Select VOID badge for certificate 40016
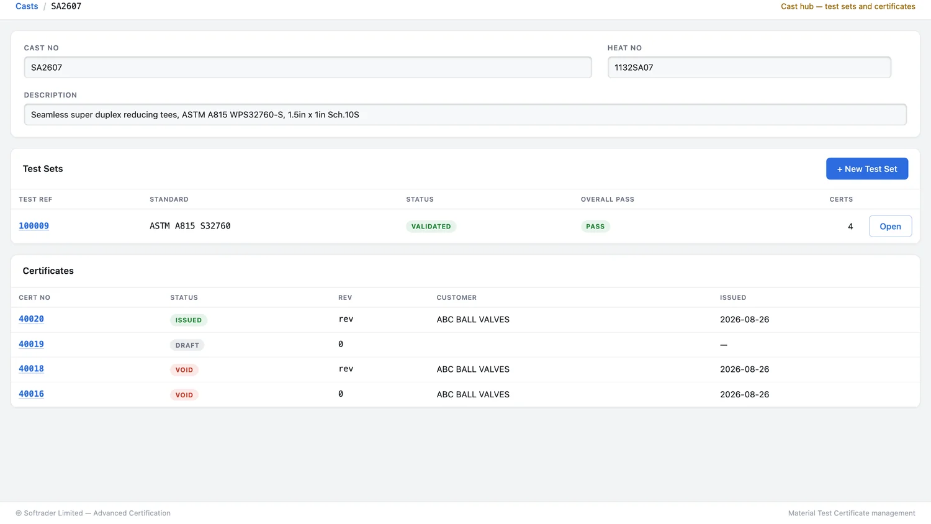 tap(184, 395)
